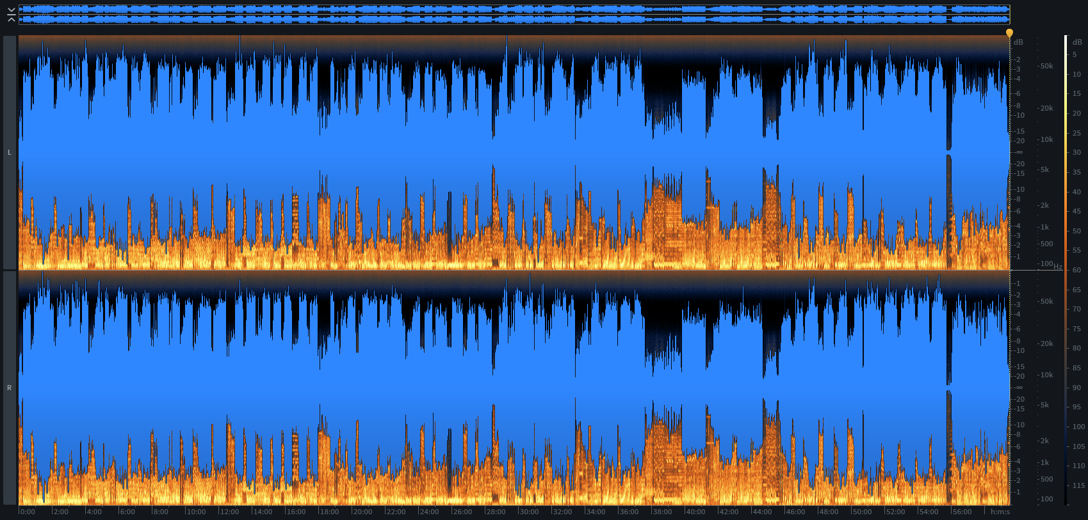The image size is (1088, 520).
Task: Click the 60 value on the color scale
Action: (x=1076, y=270)
